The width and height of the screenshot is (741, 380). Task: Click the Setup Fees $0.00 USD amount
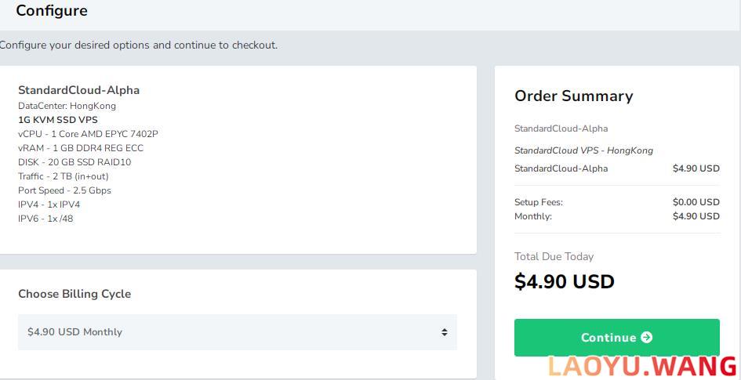(696, 202)
